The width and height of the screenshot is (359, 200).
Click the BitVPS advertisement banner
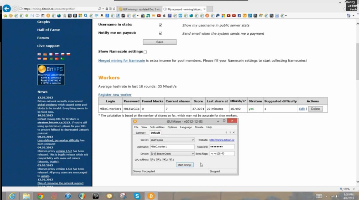51,75
